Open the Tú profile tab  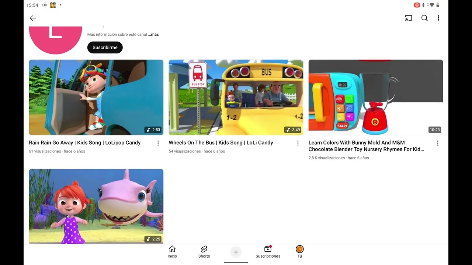300,252
